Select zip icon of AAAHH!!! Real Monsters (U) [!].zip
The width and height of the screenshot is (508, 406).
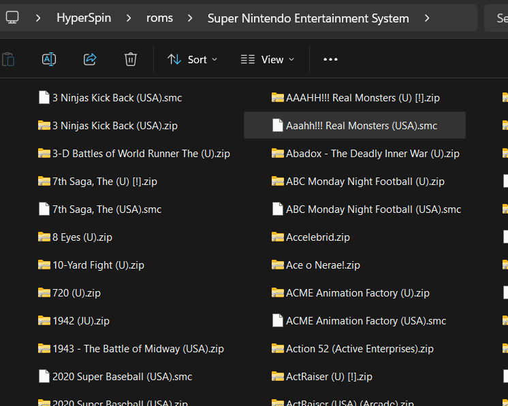pyautogui.click(x=278, y=97)
